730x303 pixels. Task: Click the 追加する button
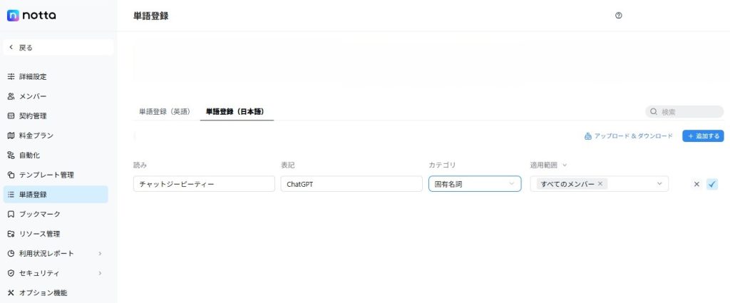(703, 135)
